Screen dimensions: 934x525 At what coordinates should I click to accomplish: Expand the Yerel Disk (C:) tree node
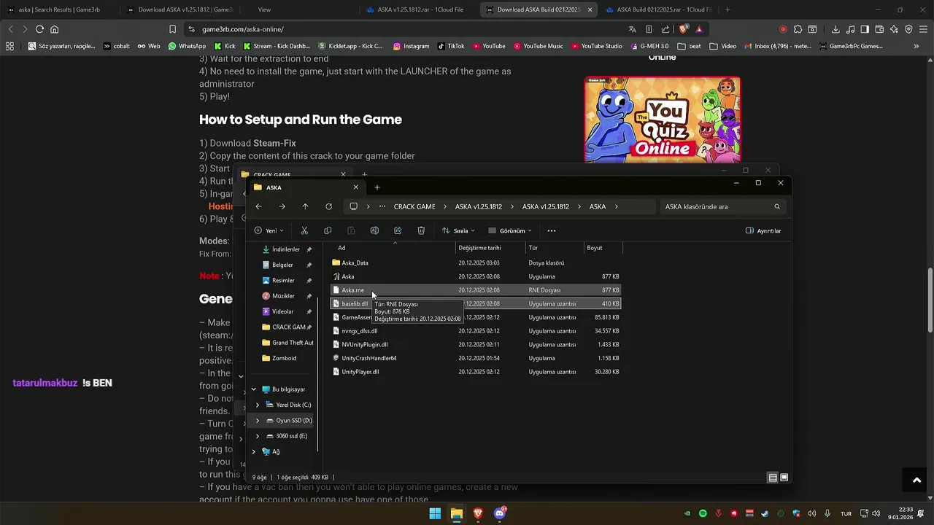pyautogui.click(x=257, y=405)
